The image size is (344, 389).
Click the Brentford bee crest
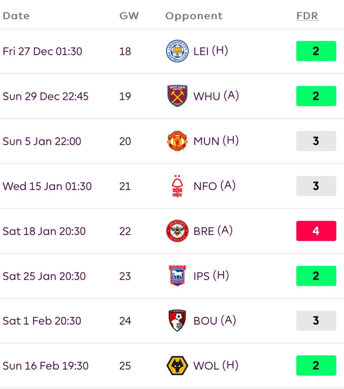[177, 231]
